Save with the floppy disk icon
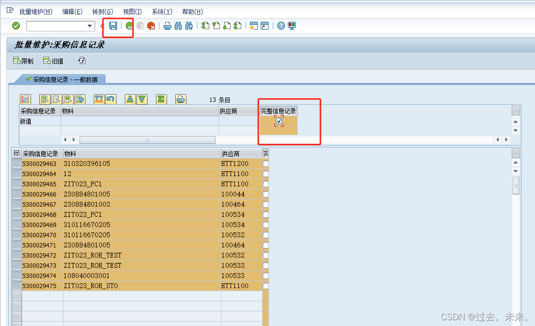Image resolution: width=535 pixels, height=326 pixels. pyautogui.click(x=113, y=26)
